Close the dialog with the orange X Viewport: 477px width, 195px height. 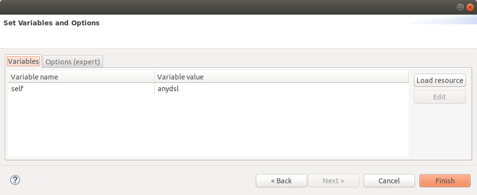(470, 7)
